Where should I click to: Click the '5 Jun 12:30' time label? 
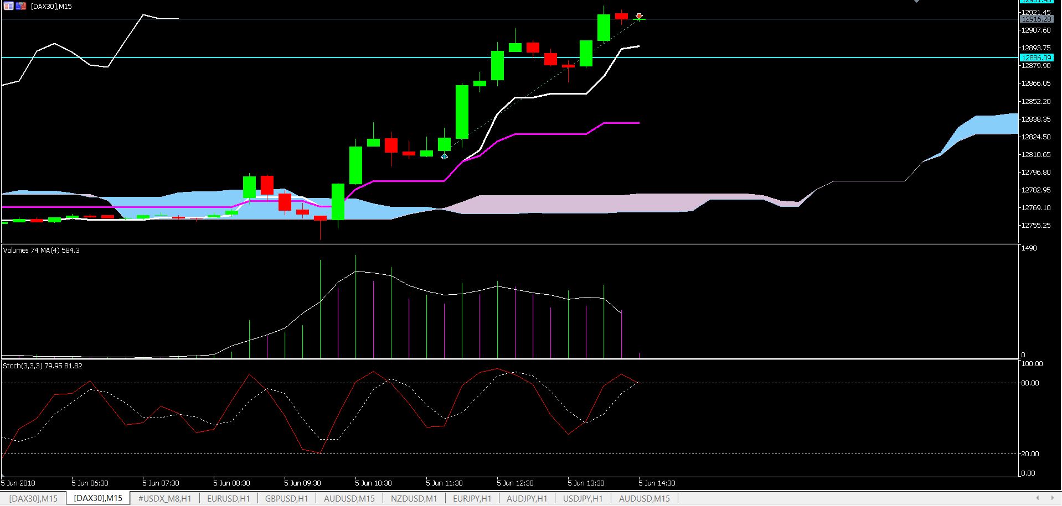[515, 483]
